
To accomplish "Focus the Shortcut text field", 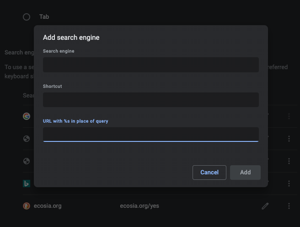I will (150, 100).
